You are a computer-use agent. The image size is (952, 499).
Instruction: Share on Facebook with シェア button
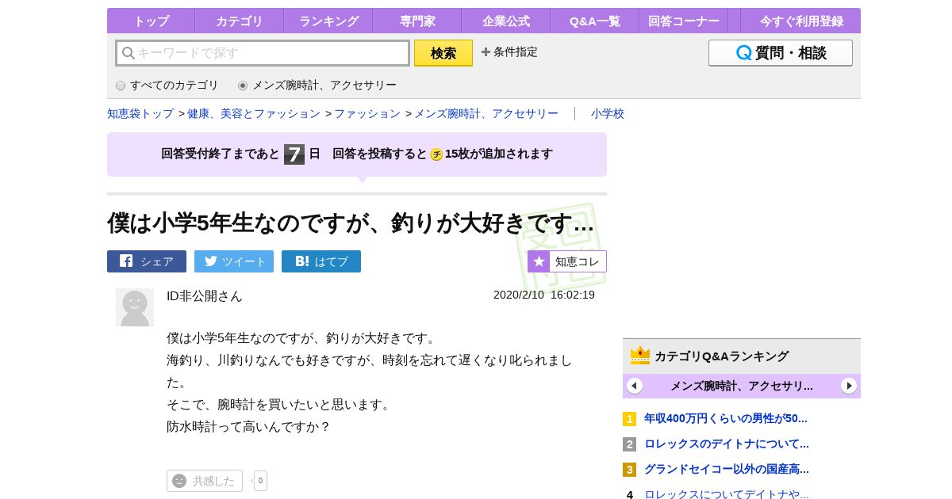coord(147,261)
